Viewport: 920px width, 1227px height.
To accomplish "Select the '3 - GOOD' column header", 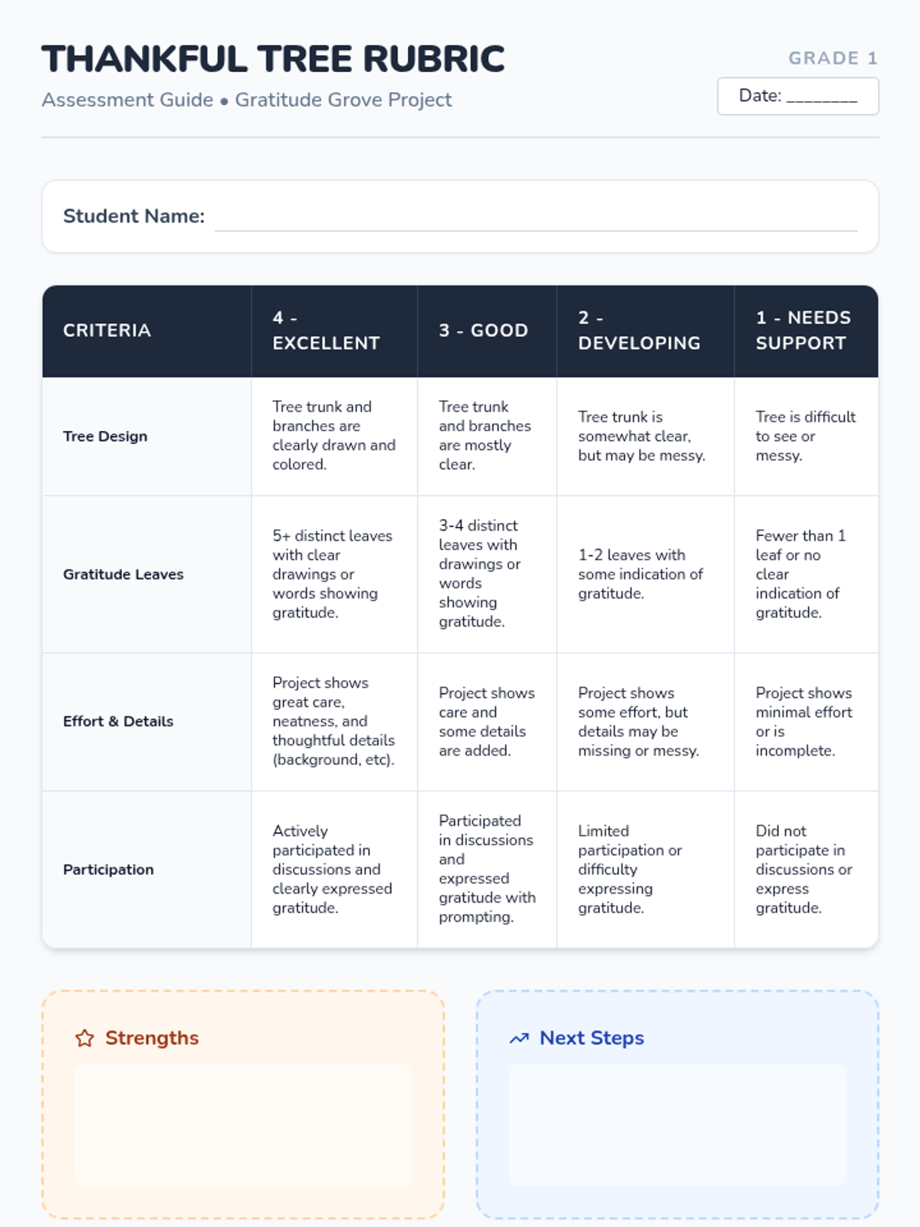I will [x=483, y=331].
